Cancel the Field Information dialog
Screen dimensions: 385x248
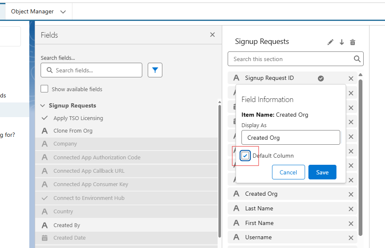tap(288, 172)
